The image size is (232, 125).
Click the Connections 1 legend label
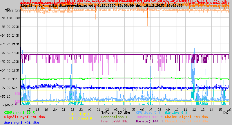[114, 117]
